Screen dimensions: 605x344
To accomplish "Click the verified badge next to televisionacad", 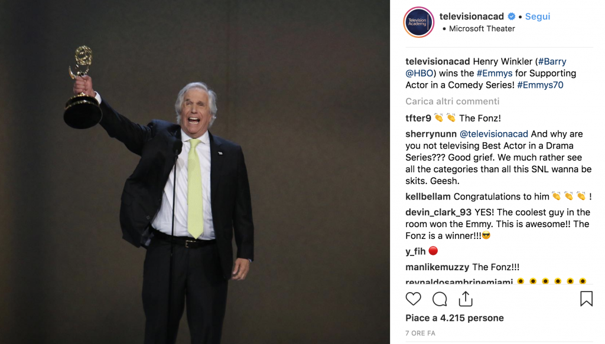I will pos(512,17).
